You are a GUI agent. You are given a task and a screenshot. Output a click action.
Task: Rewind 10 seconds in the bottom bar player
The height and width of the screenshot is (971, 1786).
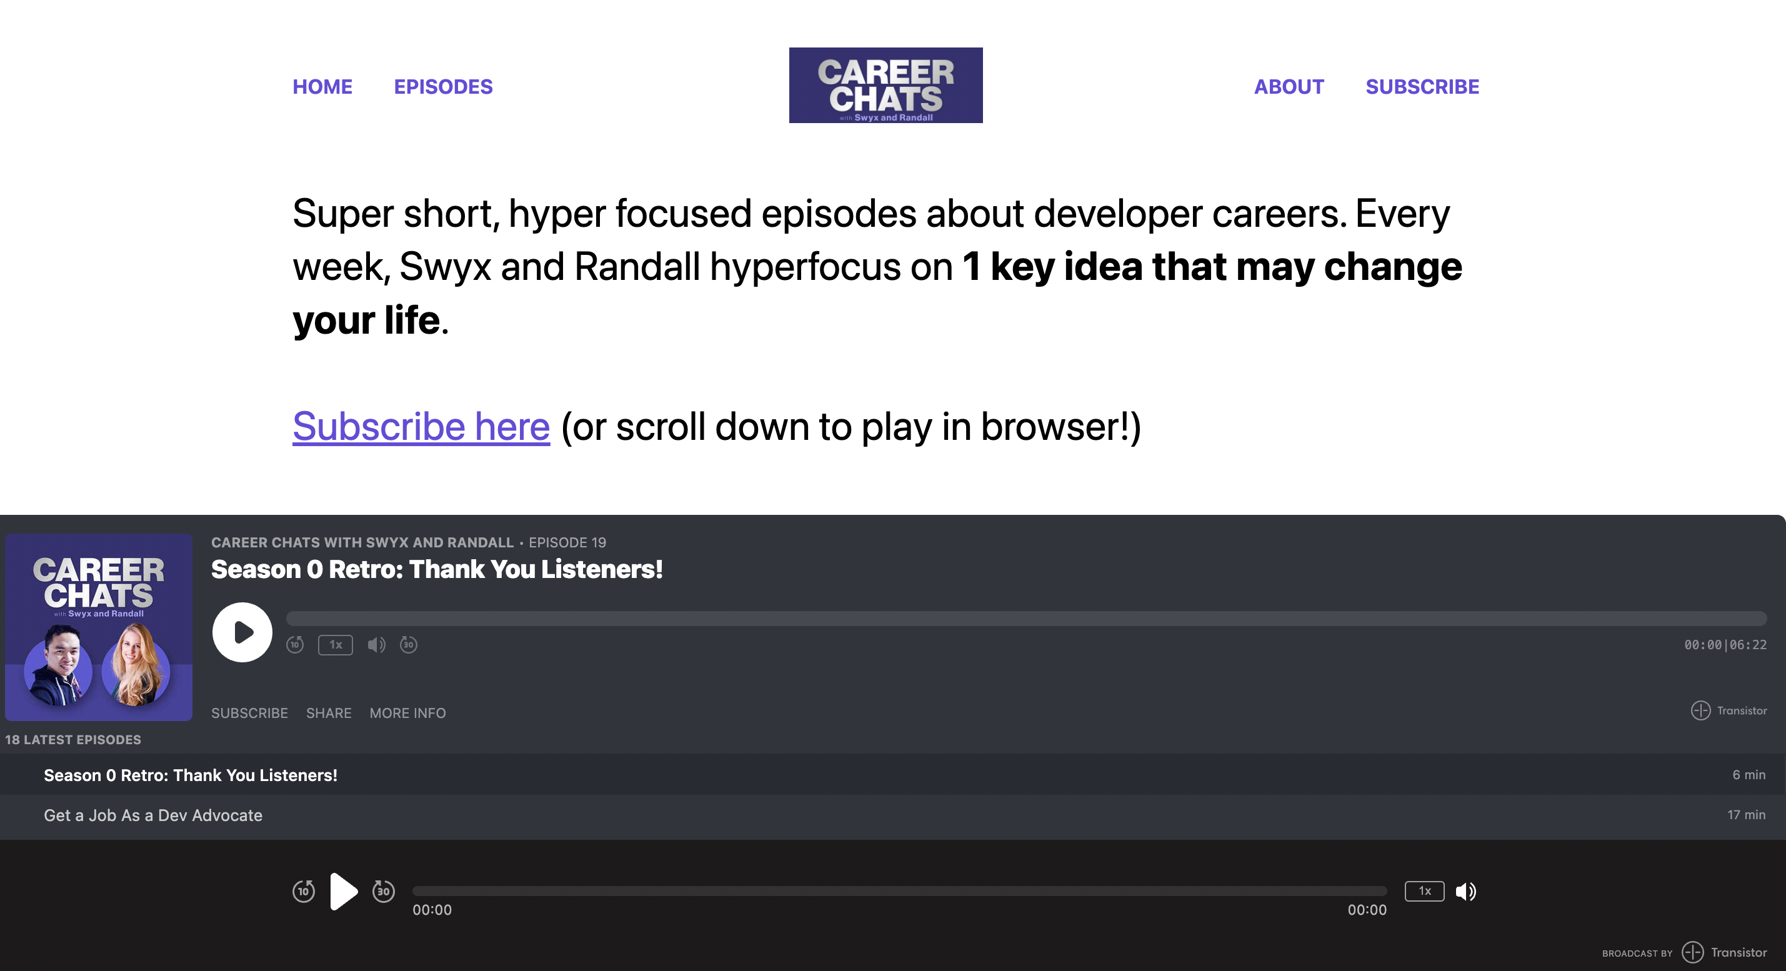tap(304, 891)
